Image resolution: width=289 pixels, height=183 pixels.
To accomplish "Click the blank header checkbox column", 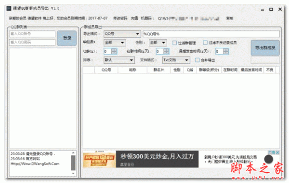I will click(89, 70).
